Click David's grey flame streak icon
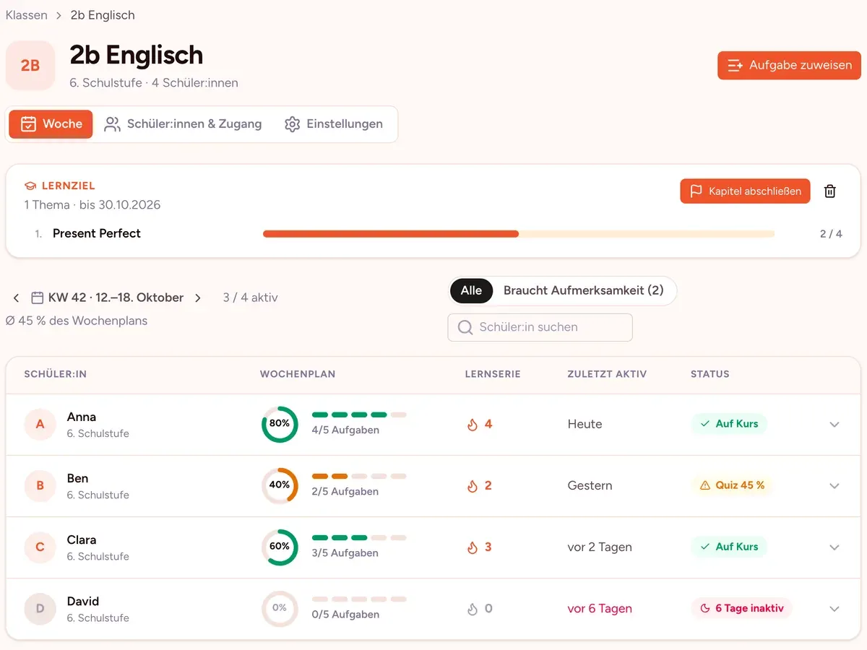 pyautogui.click(x=473, y=609)
